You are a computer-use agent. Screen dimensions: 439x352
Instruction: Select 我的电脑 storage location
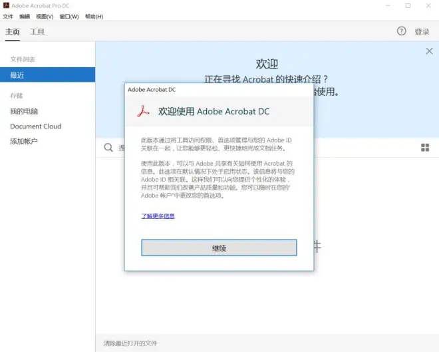point(24,111)
